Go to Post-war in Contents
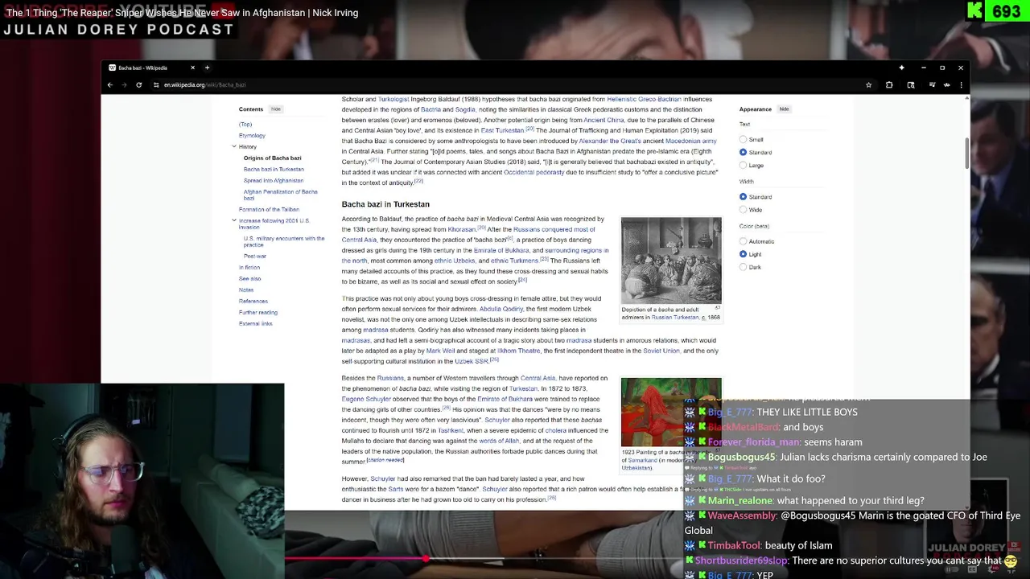The width and height of the screenshot is (1030, 579). [x=255, y=256]
